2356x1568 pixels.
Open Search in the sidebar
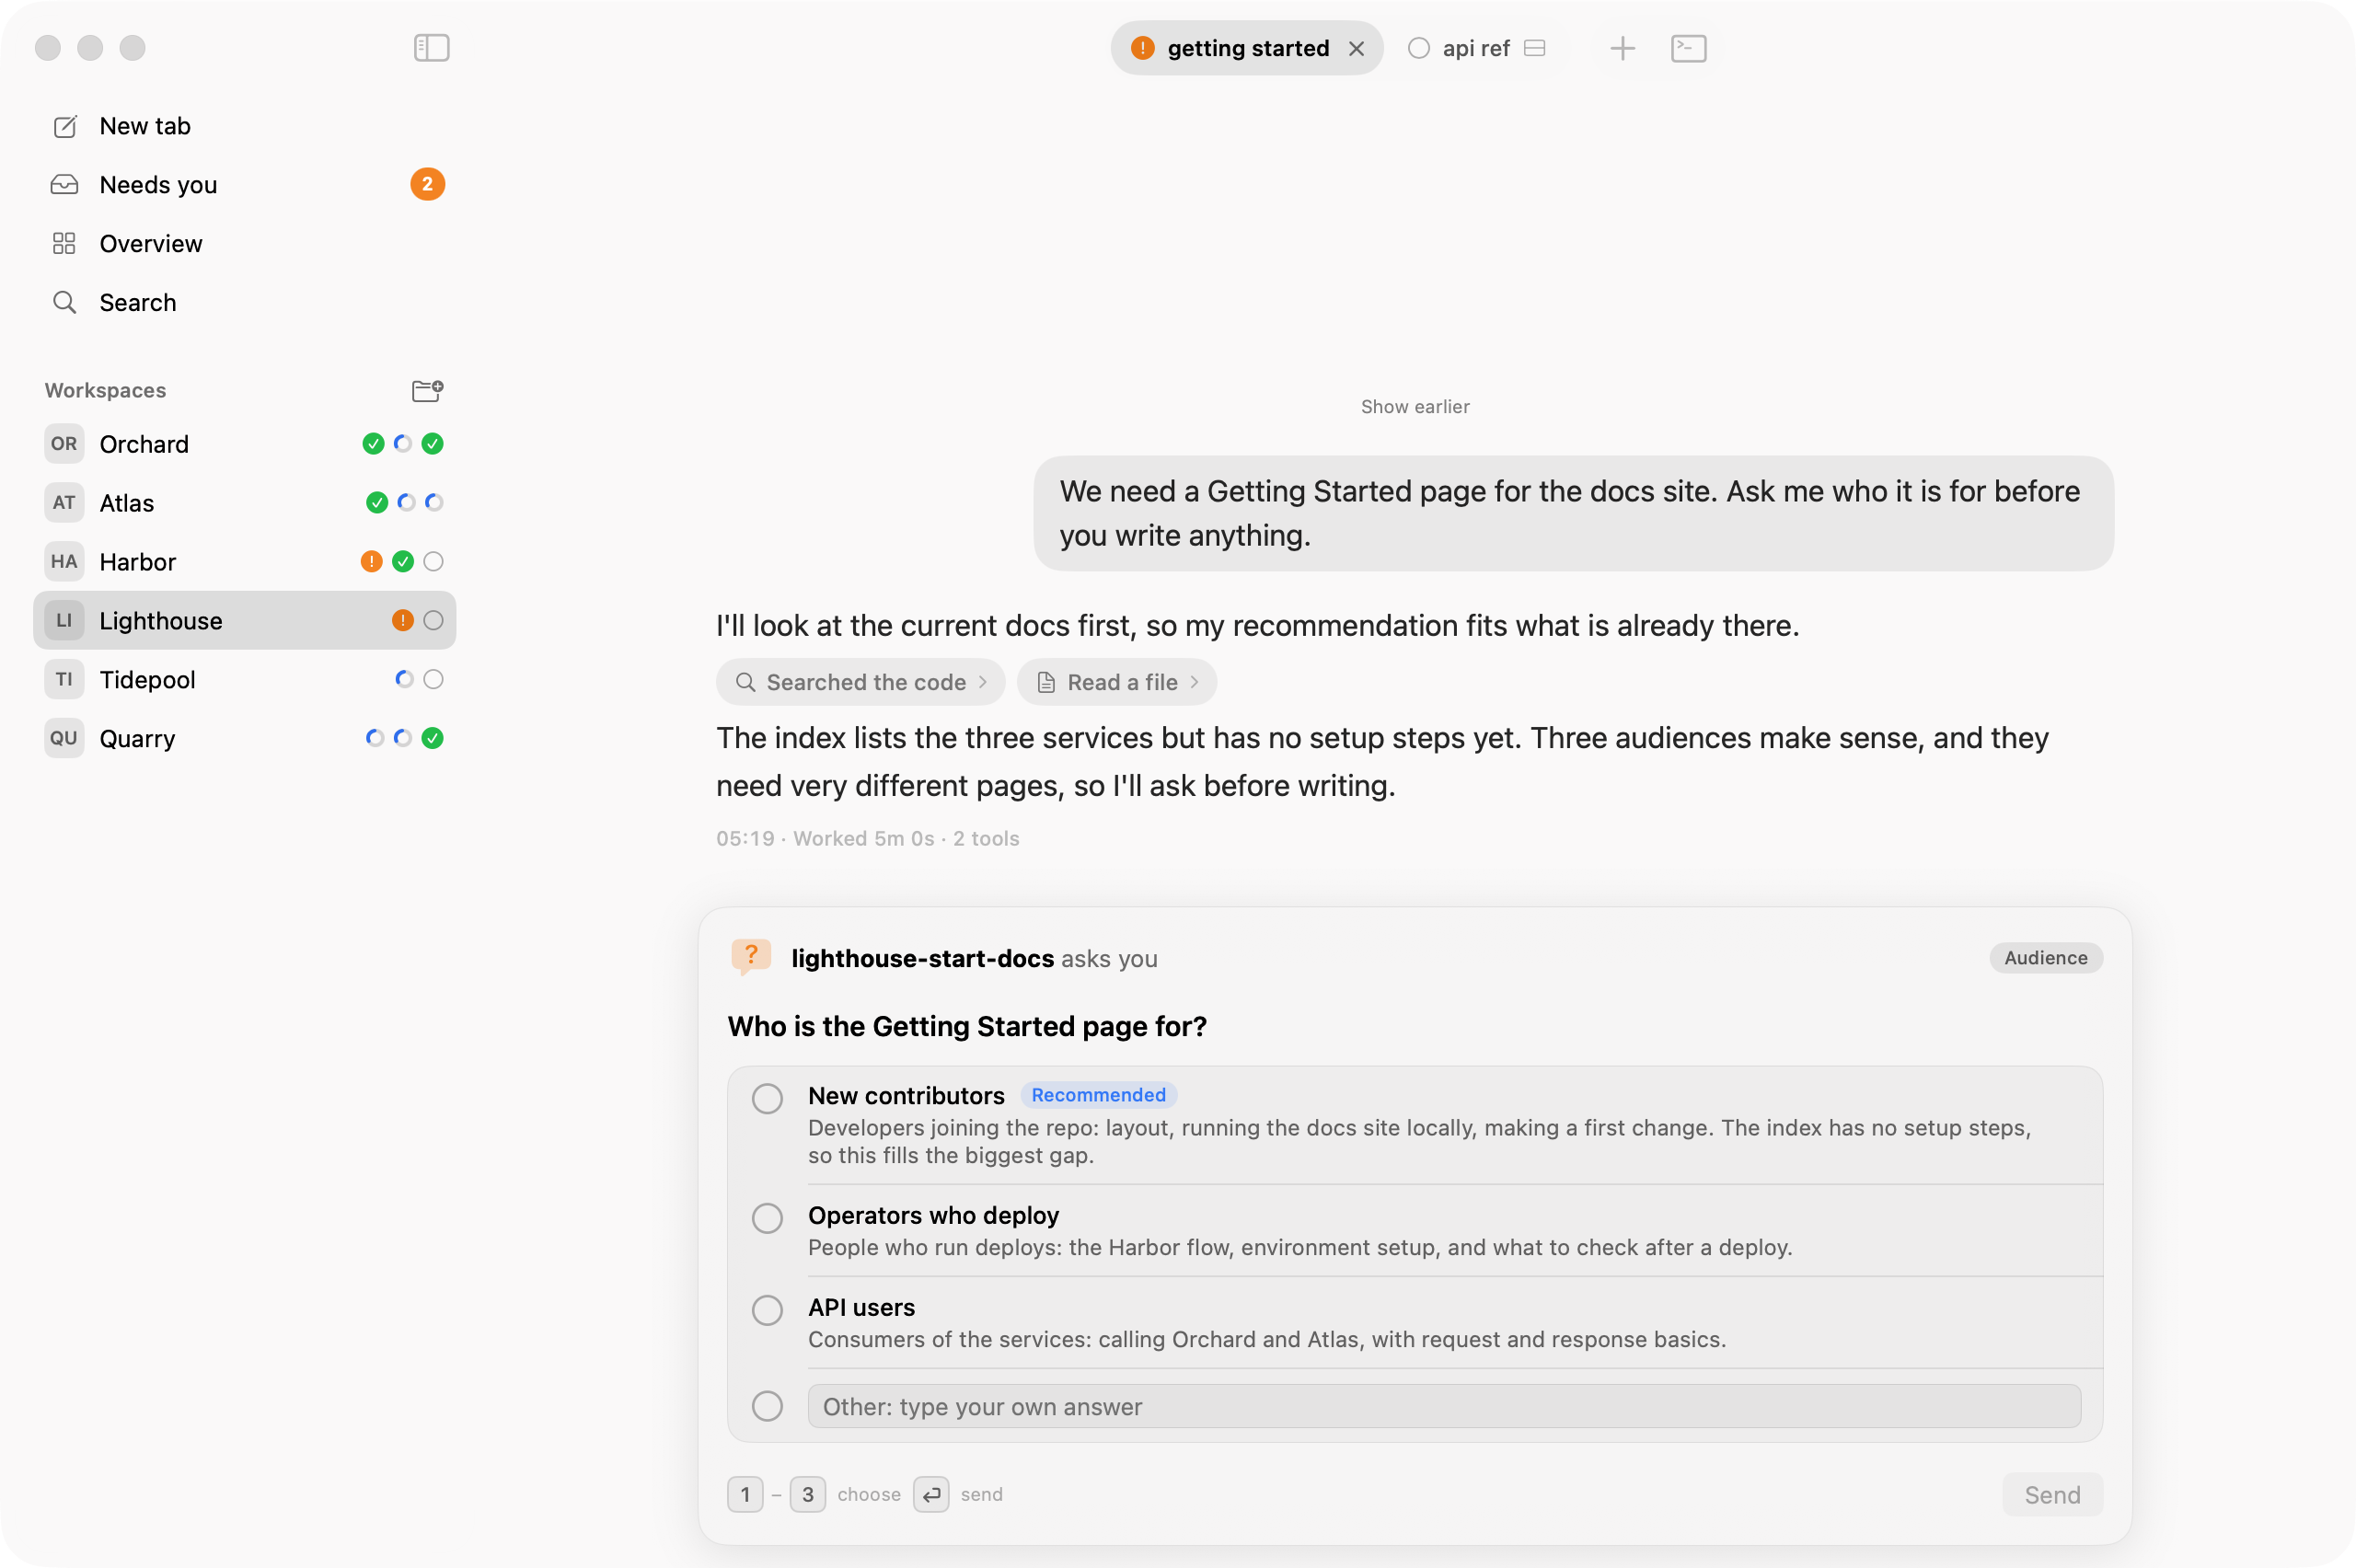pos(244,303)
